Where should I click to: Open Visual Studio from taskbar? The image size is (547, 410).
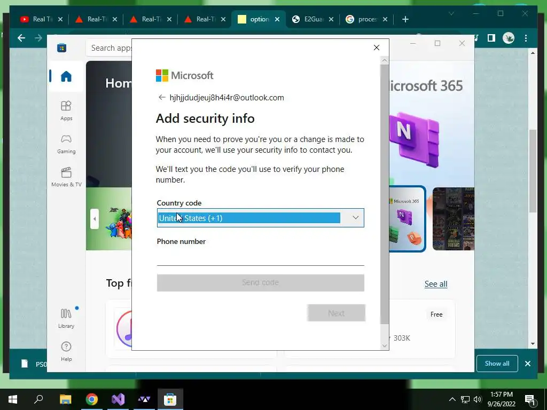118,399
